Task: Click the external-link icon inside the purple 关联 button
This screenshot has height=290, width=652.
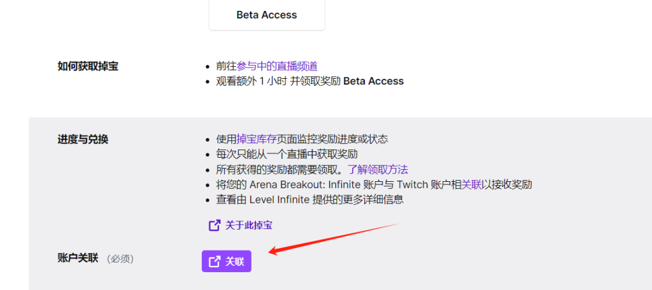Action: (215, 261)
